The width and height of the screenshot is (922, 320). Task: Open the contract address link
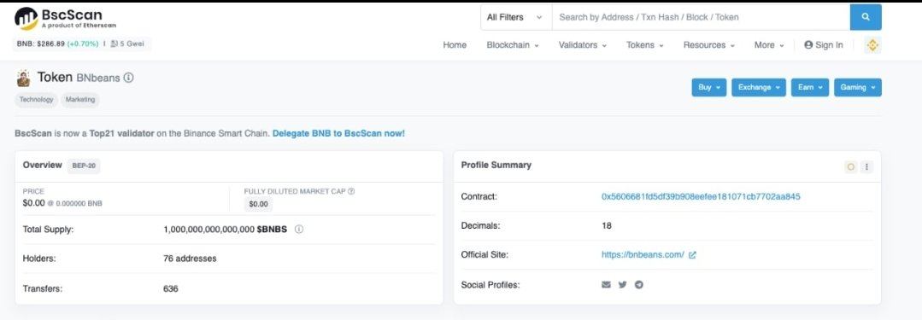tap(701, 197)
